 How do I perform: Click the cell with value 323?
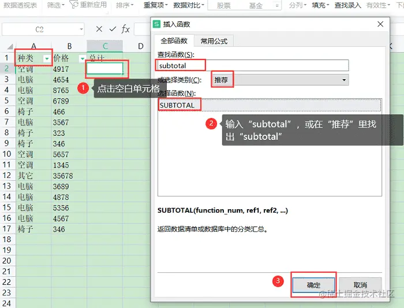(x=69, y=133)
